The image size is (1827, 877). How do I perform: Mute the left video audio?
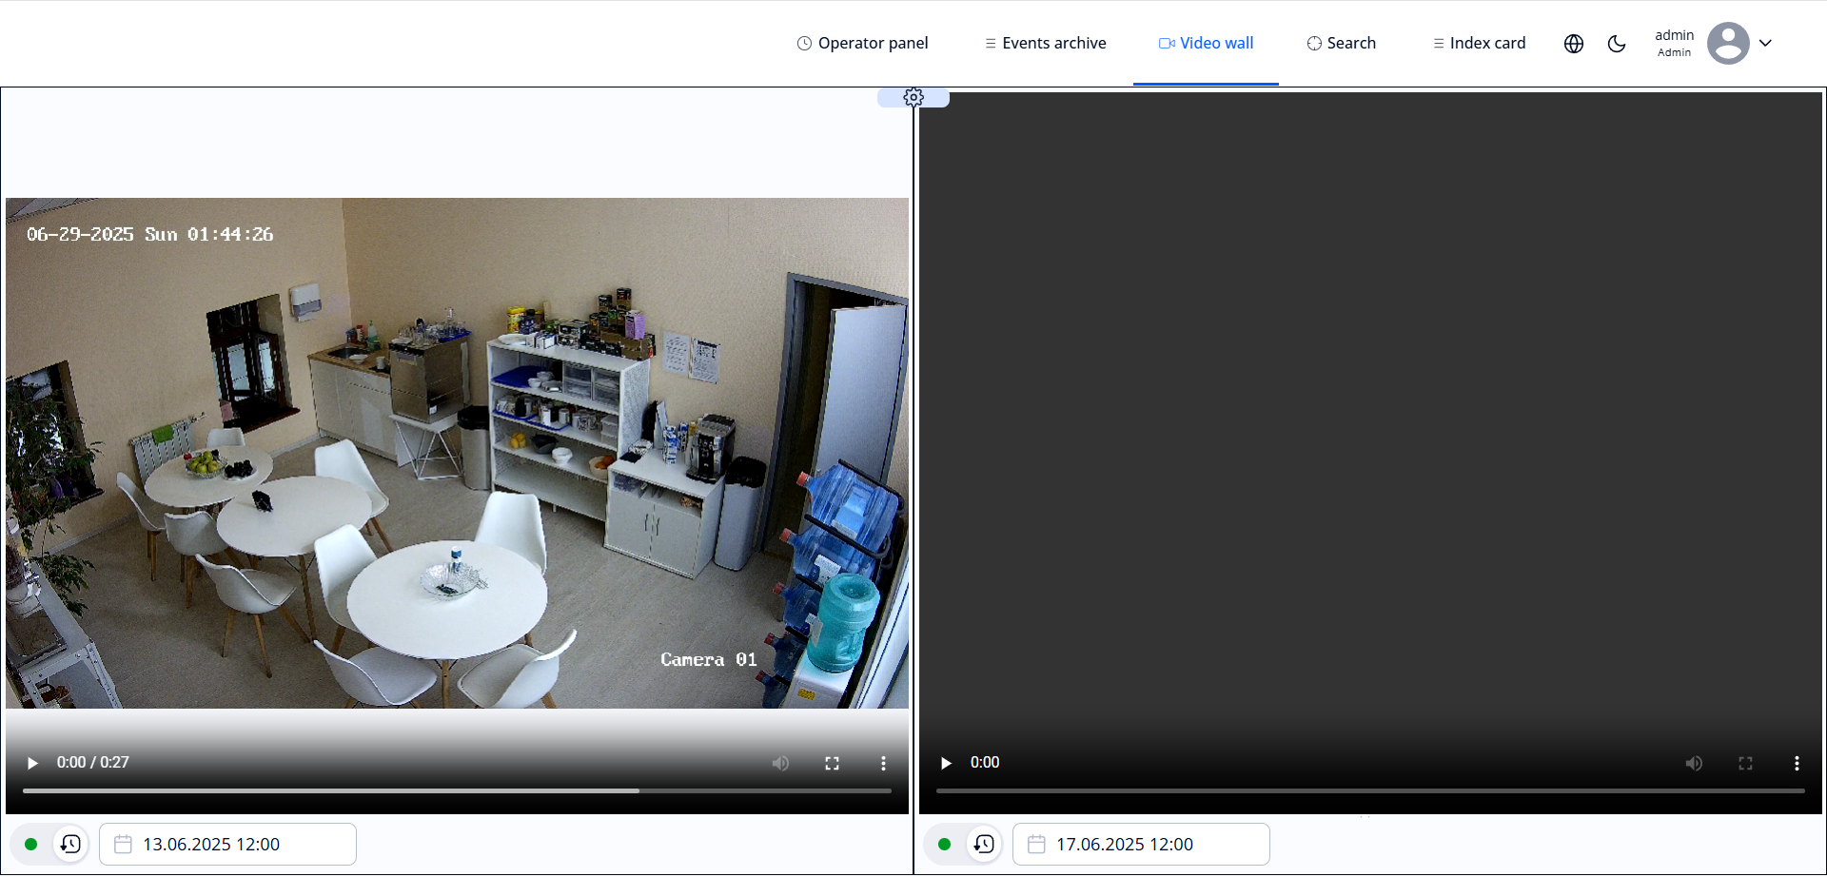tap(780, 763)
